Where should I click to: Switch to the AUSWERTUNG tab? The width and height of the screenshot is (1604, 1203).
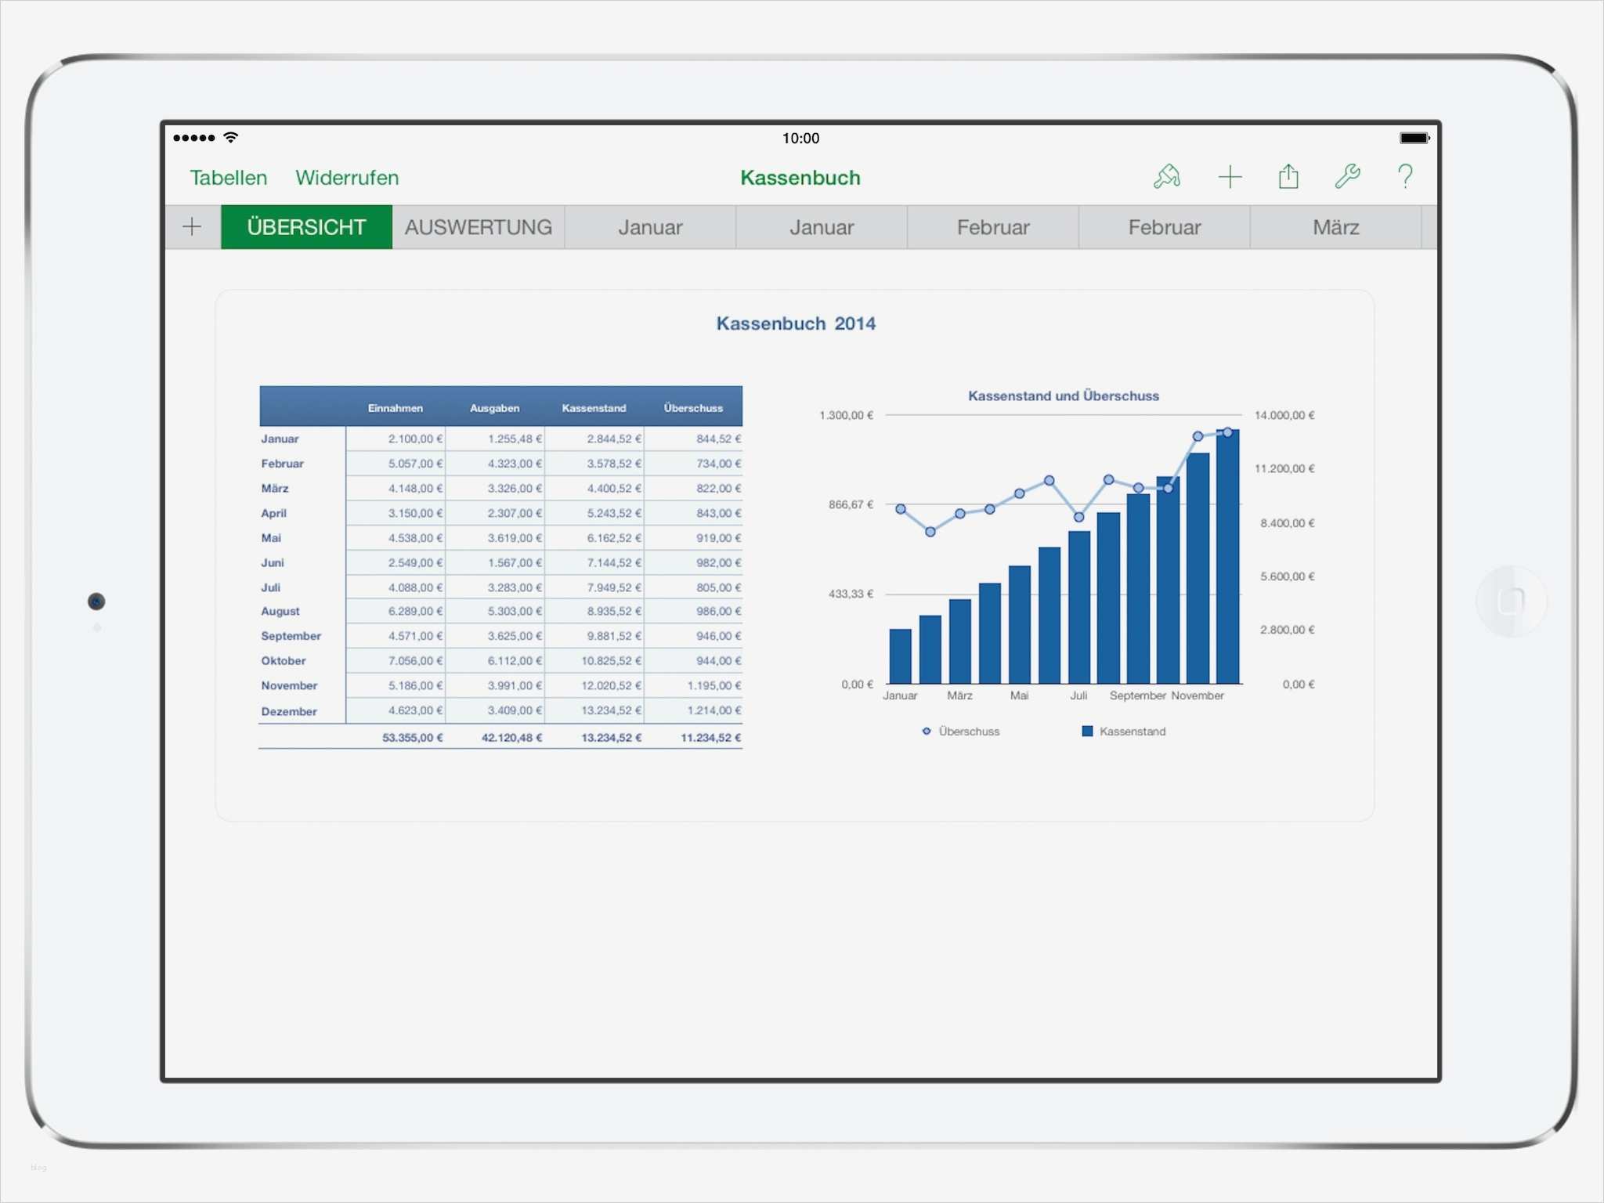coord(478,227)
